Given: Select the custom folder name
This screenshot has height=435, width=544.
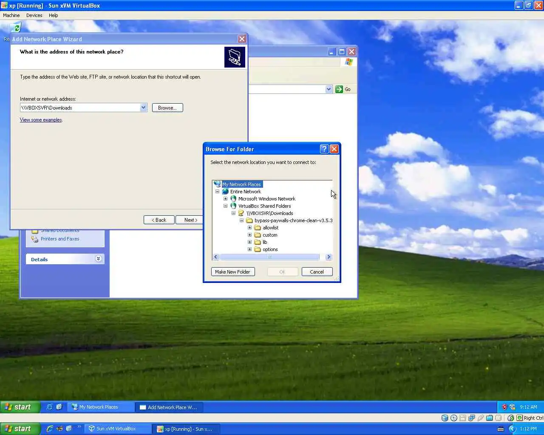Looking at the screenshot, I should click(x=270, y=235).
